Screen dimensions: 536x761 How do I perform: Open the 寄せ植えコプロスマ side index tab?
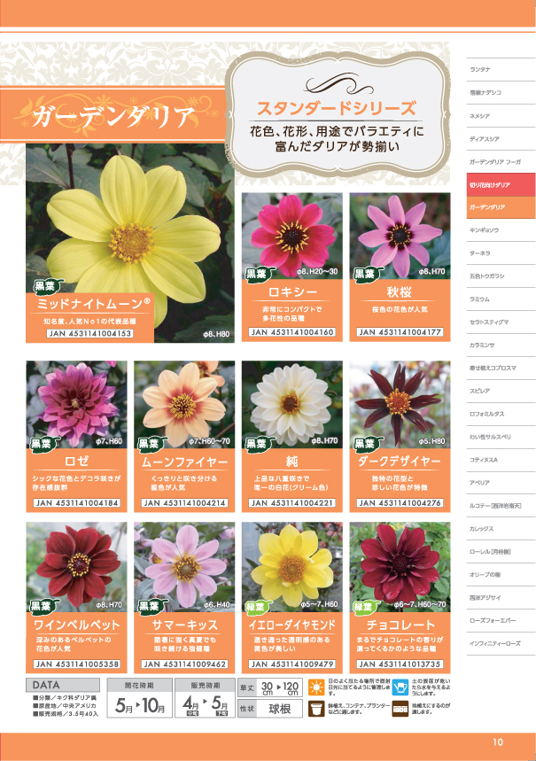(x=501, y=368)
